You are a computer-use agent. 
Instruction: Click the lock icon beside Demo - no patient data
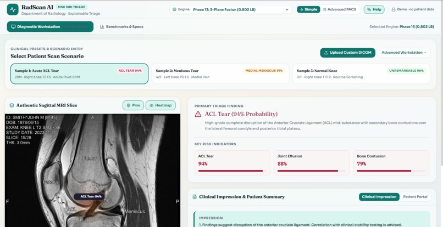point(394,9)
